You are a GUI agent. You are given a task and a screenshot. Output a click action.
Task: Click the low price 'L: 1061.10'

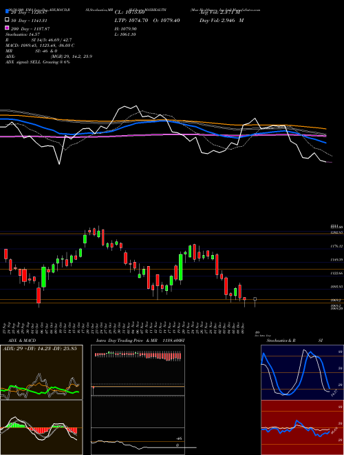click(x=125, y=34)
